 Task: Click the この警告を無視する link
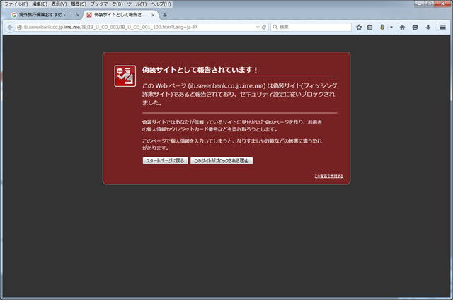[x=328, y=176]
